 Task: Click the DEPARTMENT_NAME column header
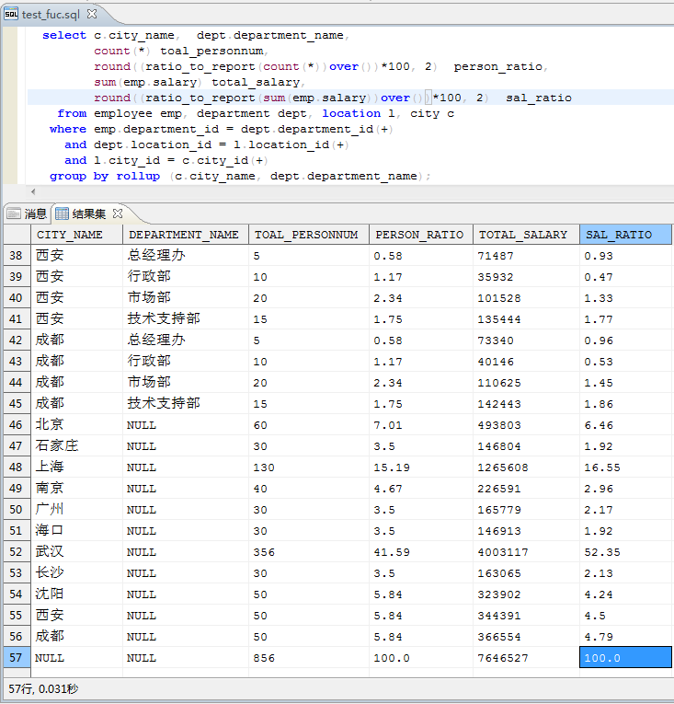[184, 235]
